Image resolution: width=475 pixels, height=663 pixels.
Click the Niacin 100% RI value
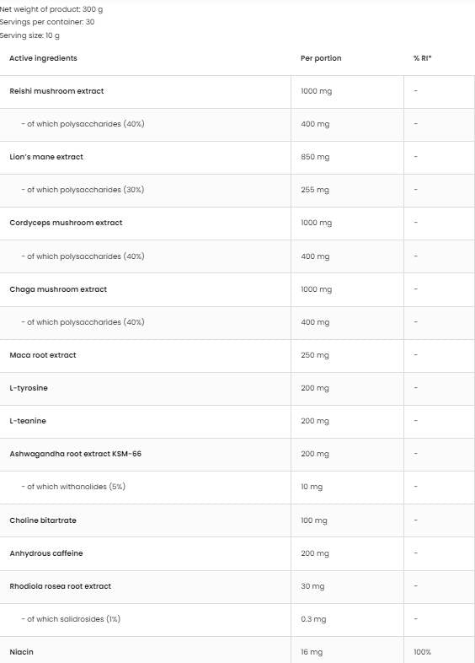423,652
